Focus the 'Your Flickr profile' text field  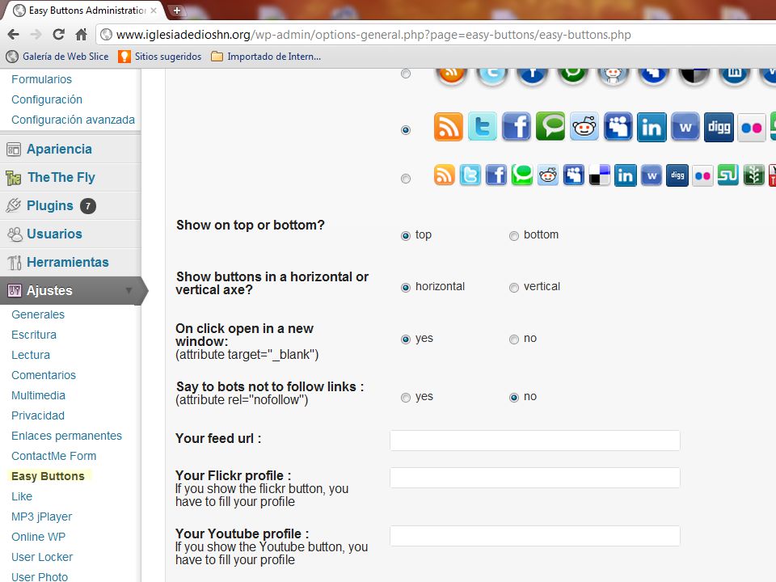pos(535,478)
